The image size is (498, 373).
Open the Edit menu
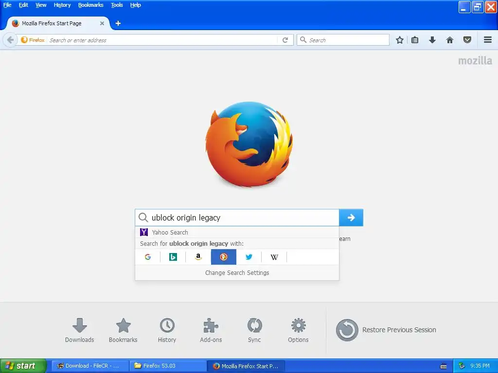(x=23, y=5)
